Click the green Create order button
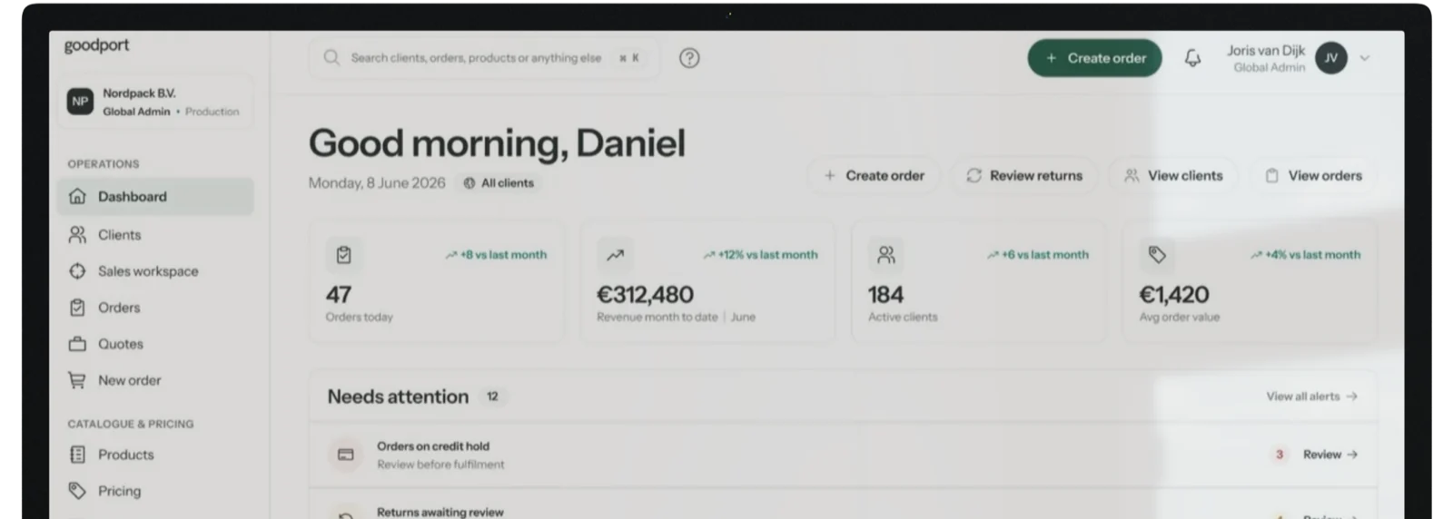1453x519 pixels. 1094,58
